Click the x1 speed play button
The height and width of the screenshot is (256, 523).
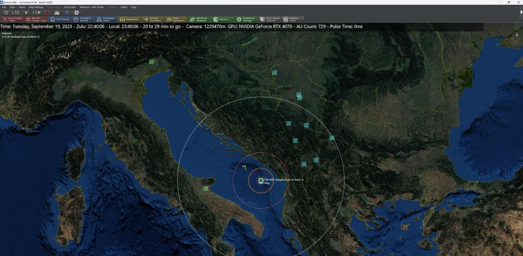(x=37, y=13)
